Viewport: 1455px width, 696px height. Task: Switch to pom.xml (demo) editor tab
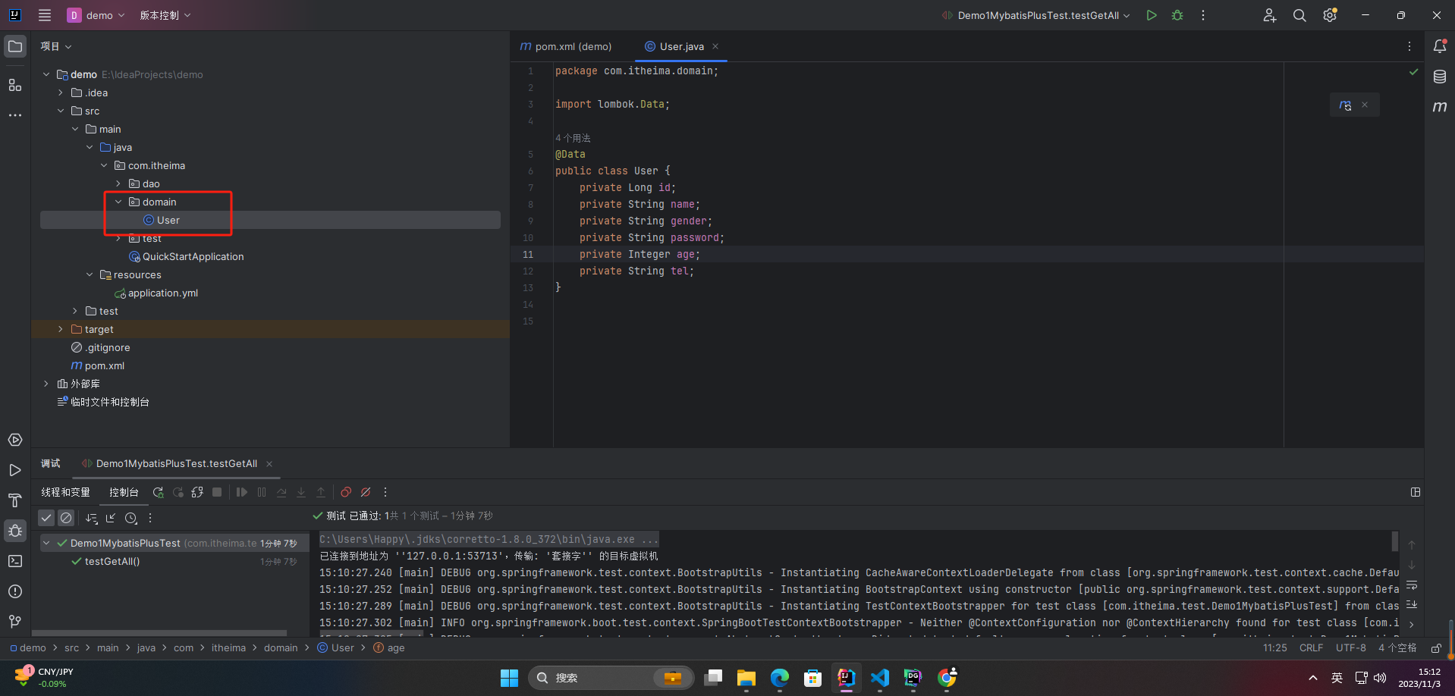click(x=566, y=46)
